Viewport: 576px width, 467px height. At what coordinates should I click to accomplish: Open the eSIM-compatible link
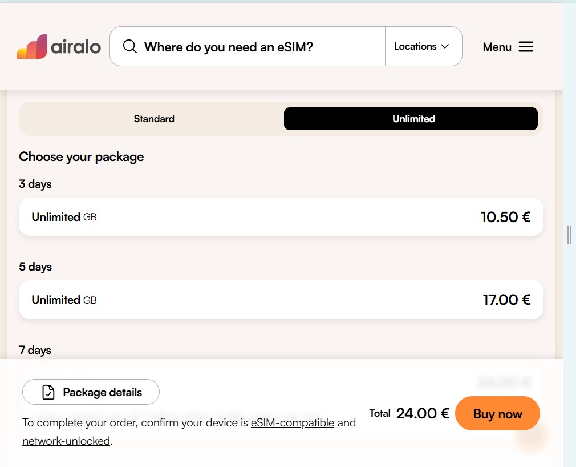[x=293, y=422]
